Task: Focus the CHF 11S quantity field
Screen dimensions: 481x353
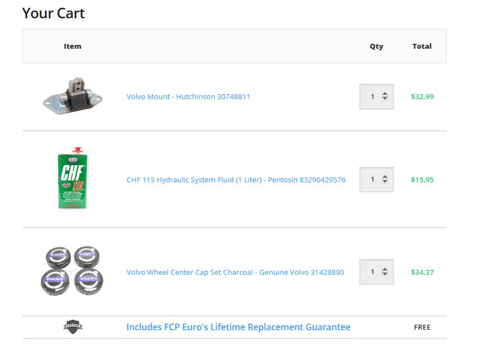Action: [371, 180]
